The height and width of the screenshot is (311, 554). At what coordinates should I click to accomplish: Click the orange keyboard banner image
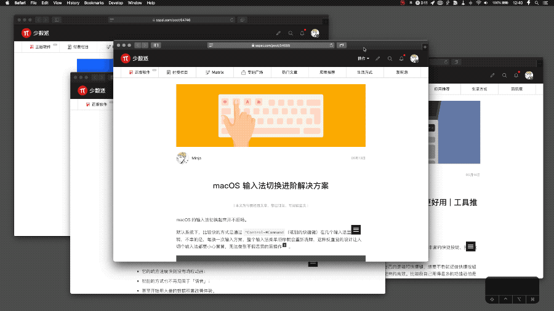pyautogui.click(x=271, y=116)
